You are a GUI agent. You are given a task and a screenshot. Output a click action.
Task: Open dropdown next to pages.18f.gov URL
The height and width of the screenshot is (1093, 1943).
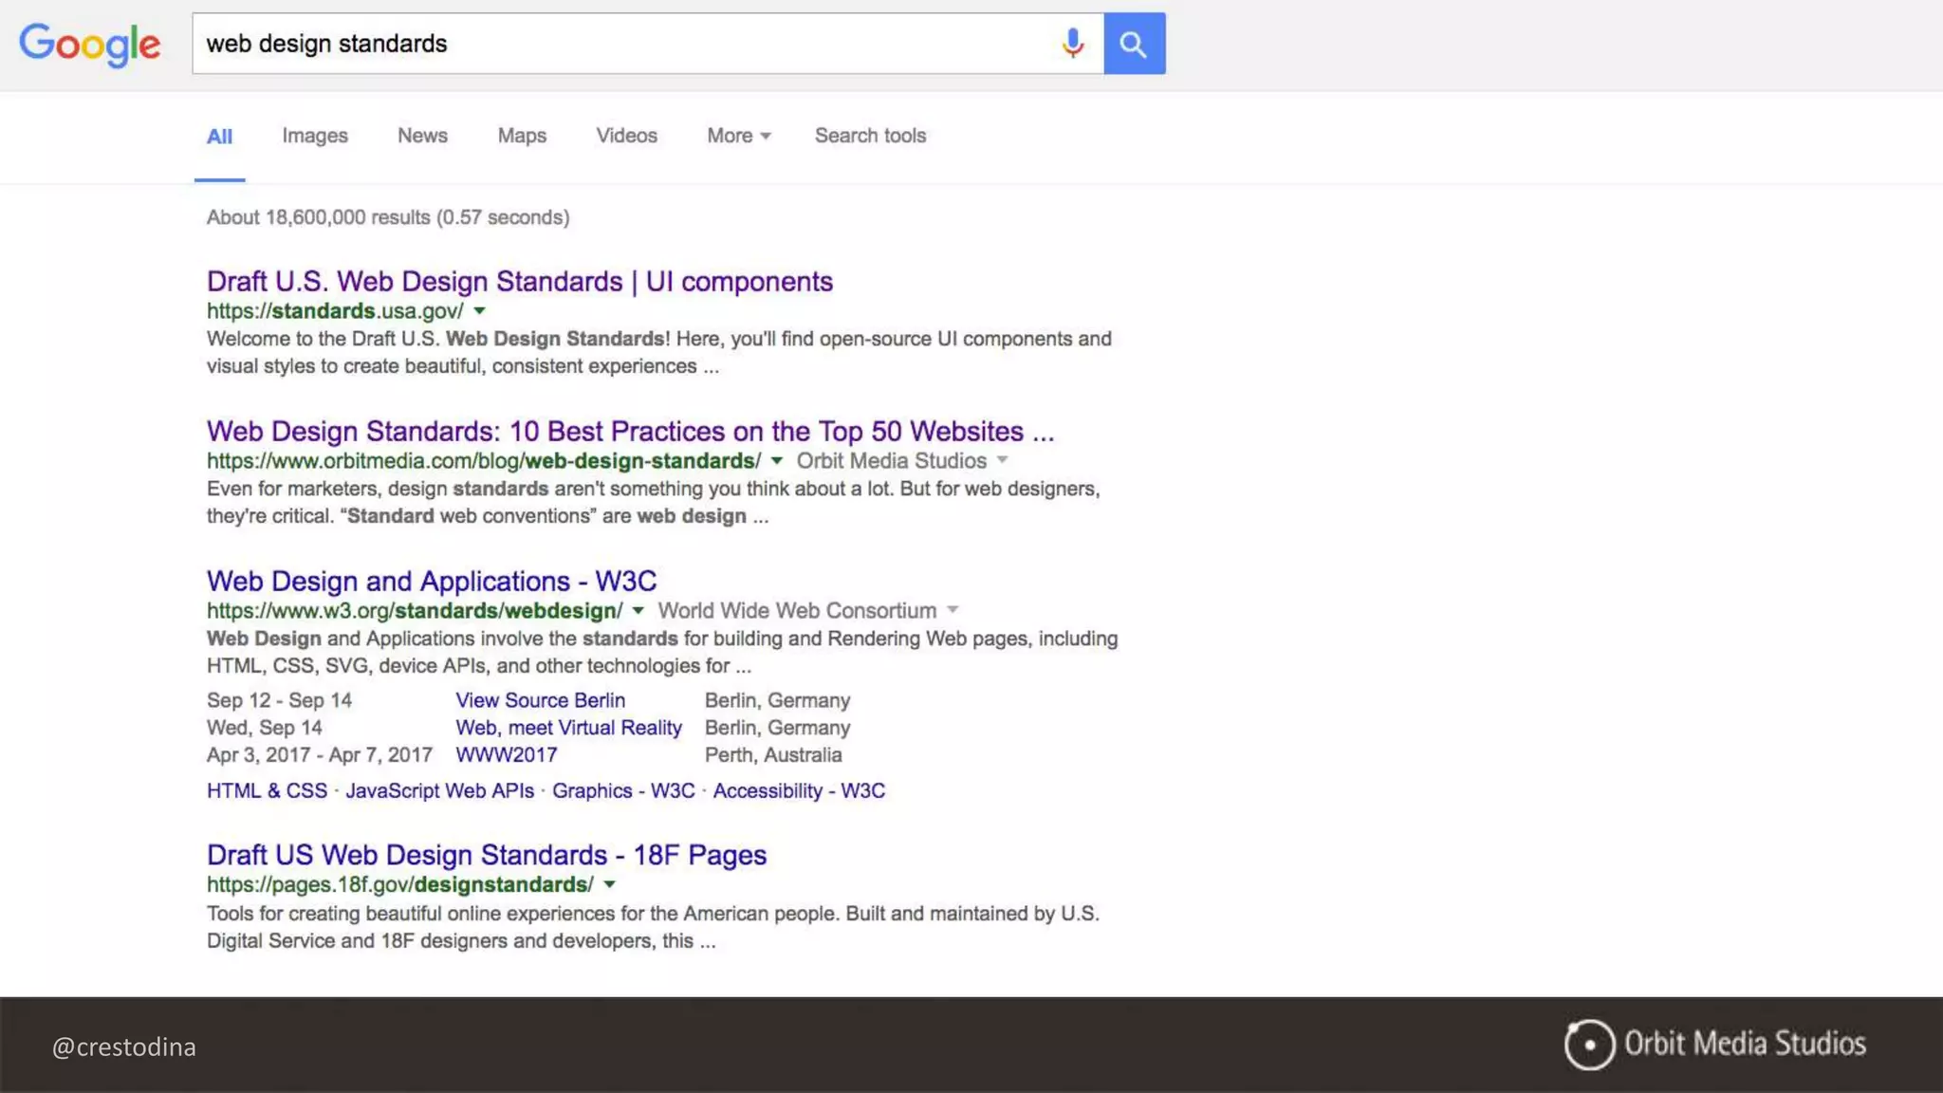(610, 885)
